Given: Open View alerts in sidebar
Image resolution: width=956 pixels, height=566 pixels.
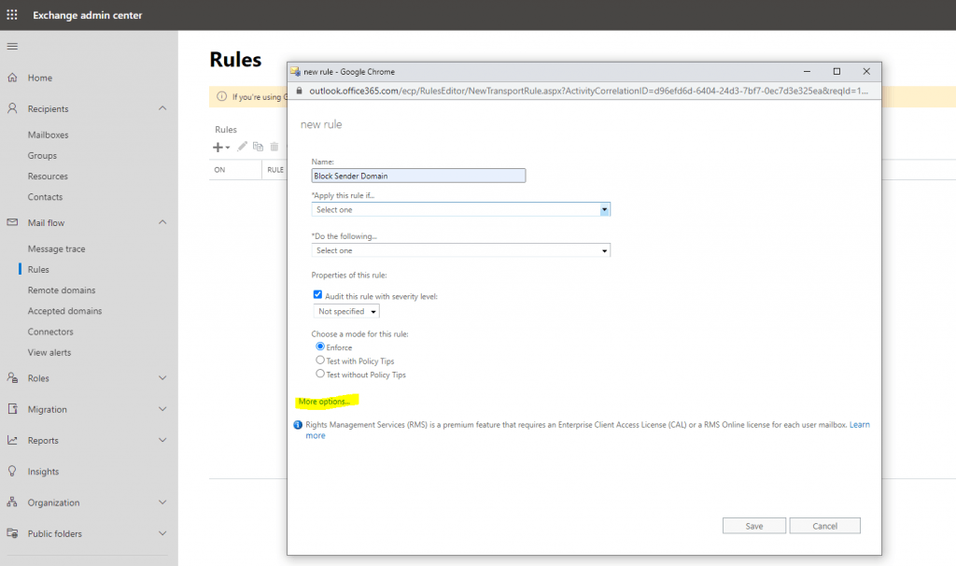Looking at the screenshot, I should click(x=49, y=352).
